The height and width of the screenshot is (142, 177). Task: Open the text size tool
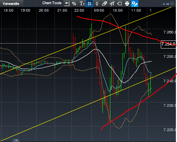coord(82,3)
